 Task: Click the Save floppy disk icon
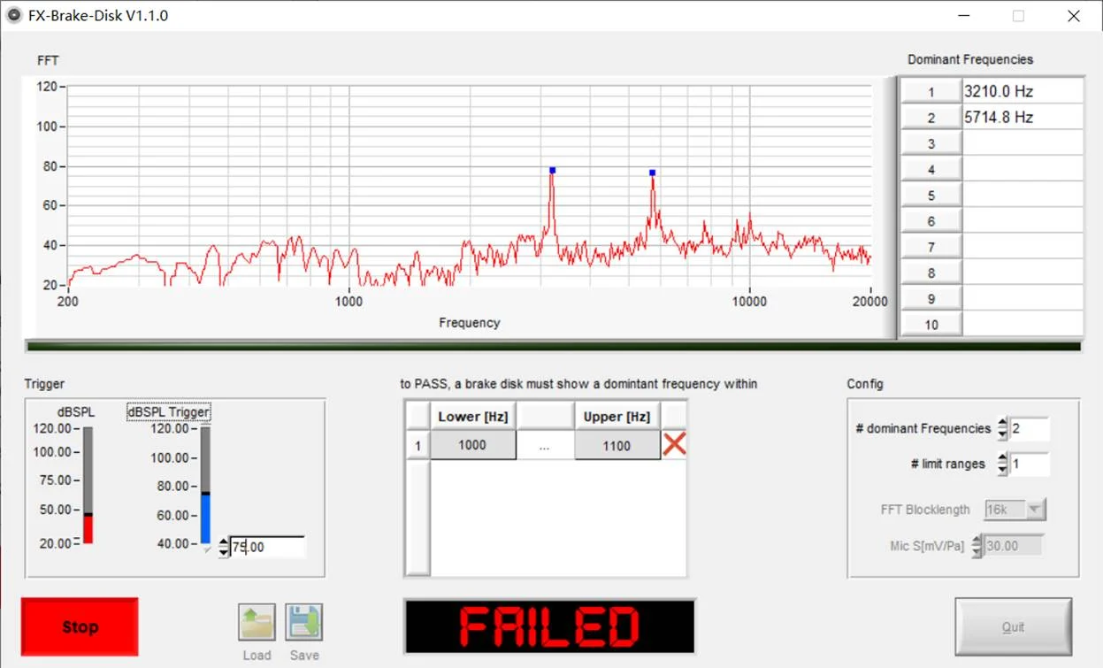coord(304,623)
